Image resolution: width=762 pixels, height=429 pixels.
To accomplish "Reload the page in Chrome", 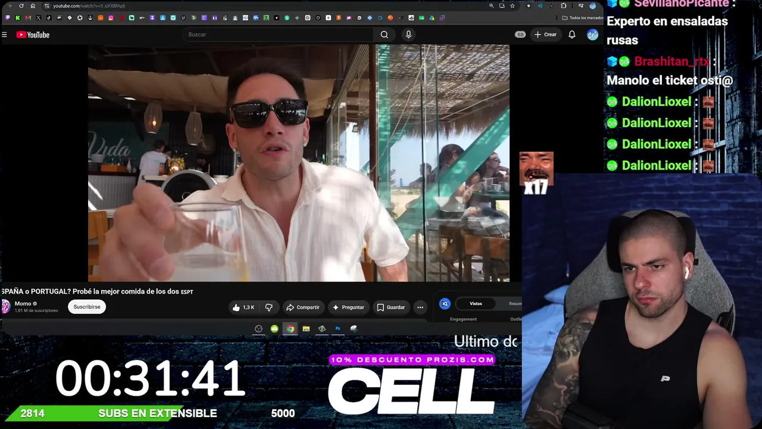I will (21, 6).
